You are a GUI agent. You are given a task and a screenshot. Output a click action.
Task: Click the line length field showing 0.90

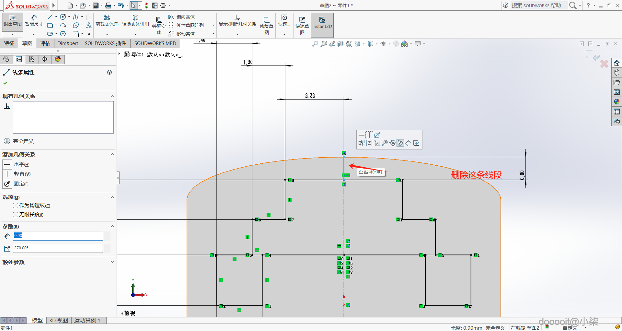[x=58, y=236]
